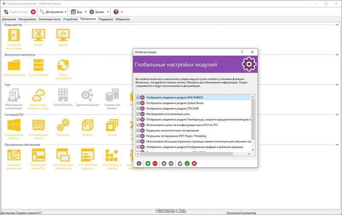Image resolution: width=342 pixels, height=215 pixels.
Task: Open the Использование памяти icon
Action: coord(38,125)
